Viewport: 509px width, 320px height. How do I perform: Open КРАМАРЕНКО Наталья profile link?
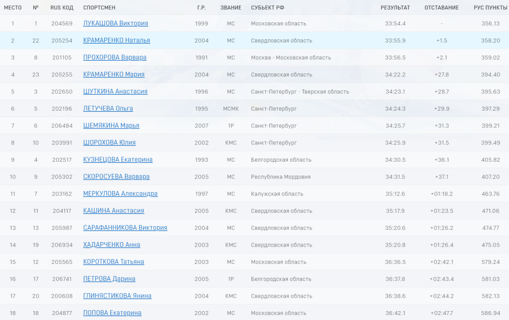pos(116,40)
